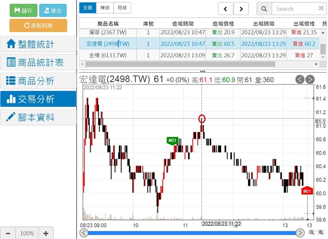Image resolution: width=328 pixels, height=239 pixels.
Task: Click the magnifier search icon
Action: 264,9
